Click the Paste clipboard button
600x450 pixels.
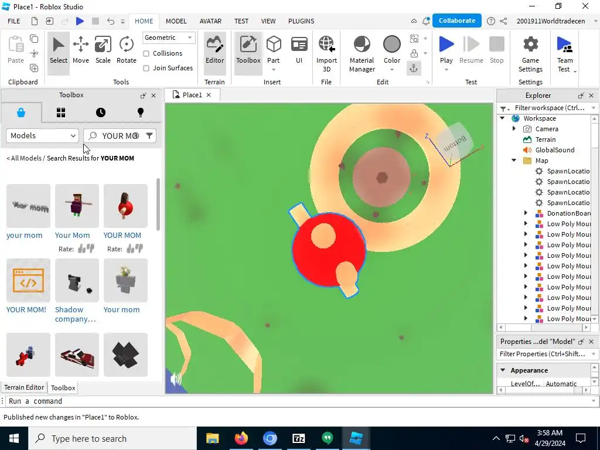16,50
